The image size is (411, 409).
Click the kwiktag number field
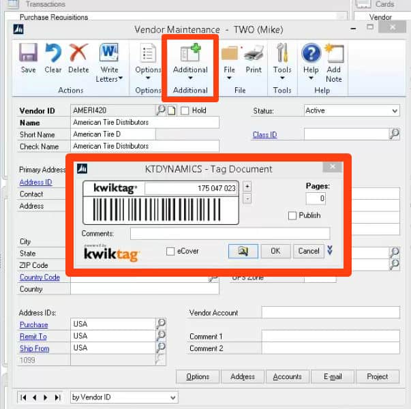coord(191,188)
